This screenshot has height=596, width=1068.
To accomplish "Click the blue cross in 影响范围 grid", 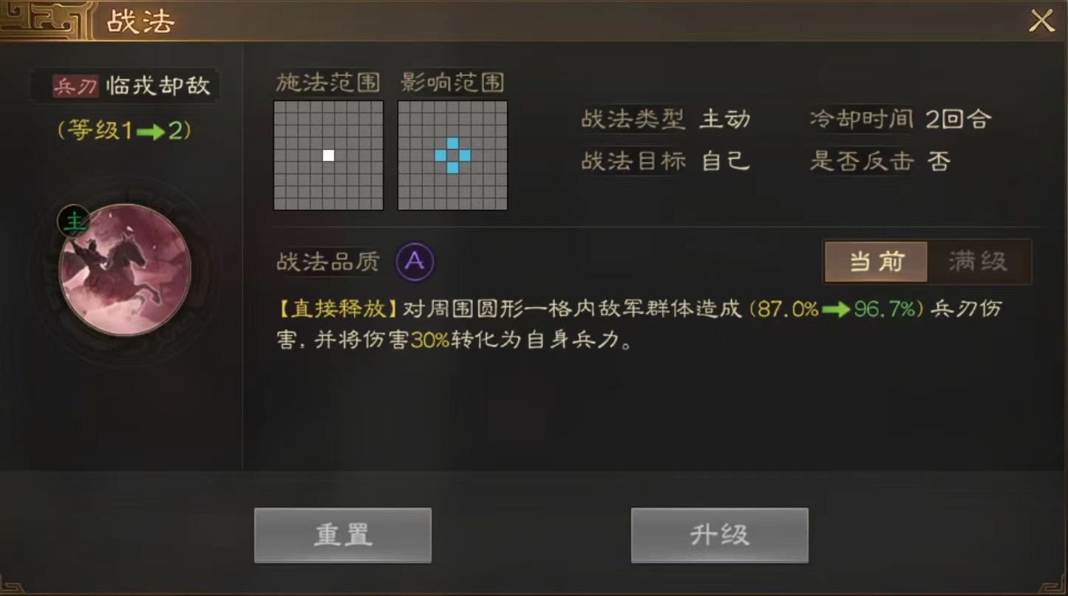I will pyautogui.click(x=452, y=155).
